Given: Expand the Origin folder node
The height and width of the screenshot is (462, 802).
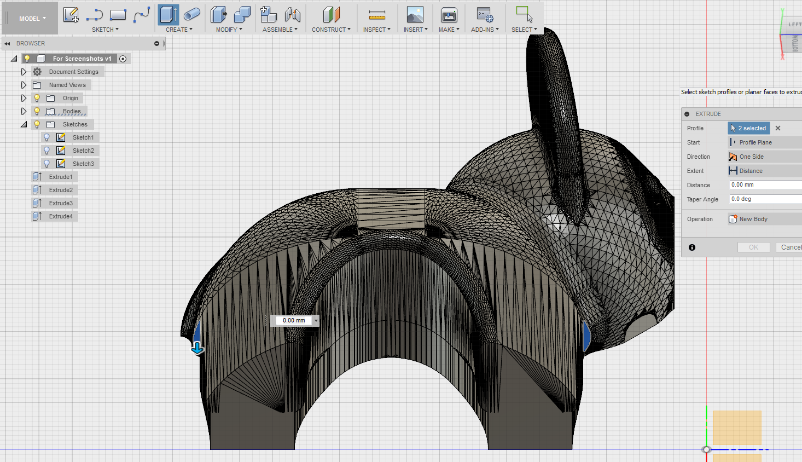Looking at the screenshot, I should point(24,98).
